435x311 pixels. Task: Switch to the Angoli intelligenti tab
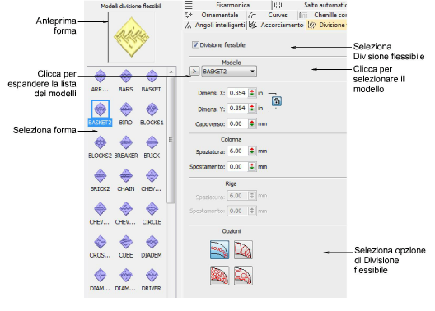[215, 25]
